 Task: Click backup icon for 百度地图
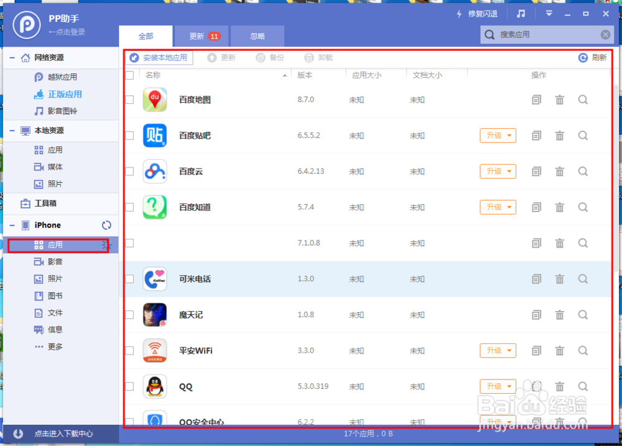point(536,100)
